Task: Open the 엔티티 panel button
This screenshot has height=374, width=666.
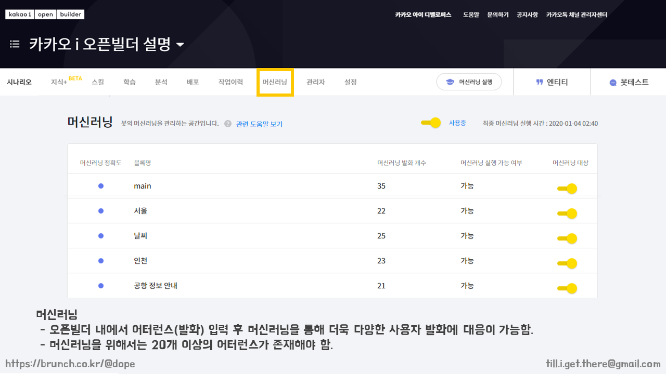Action: pos(552,82)
